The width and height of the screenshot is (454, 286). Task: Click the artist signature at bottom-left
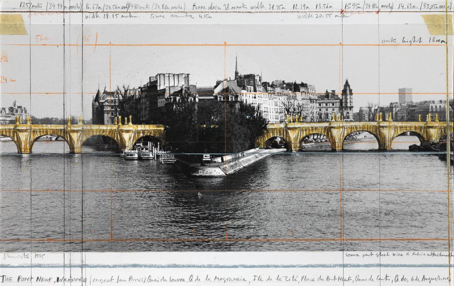pyautogui.click(x=16, y=256)
